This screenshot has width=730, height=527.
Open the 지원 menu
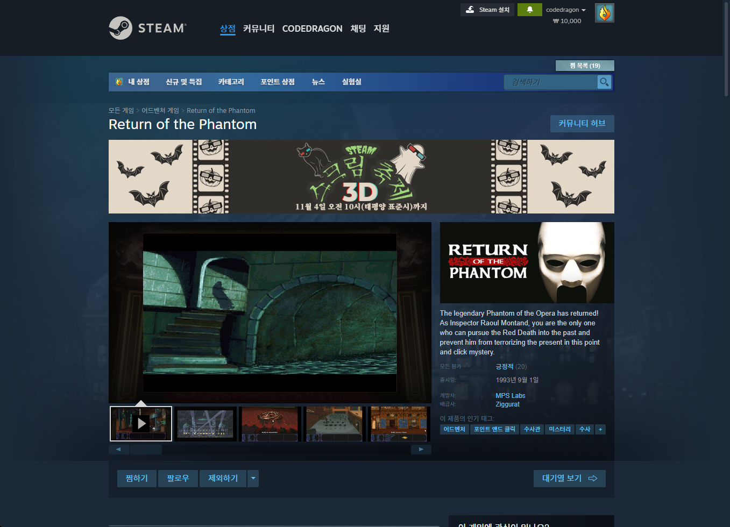[381, 29]
